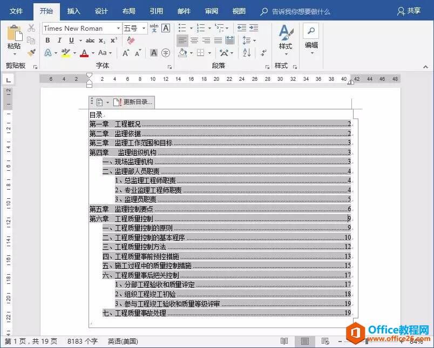This screenshot has width=434, height=348.
Task: Apply bulleted list
Action: tap(182, 28)
